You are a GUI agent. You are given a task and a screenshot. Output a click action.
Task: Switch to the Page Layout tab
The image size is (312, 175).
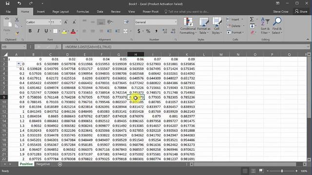[x=60, y=12]
